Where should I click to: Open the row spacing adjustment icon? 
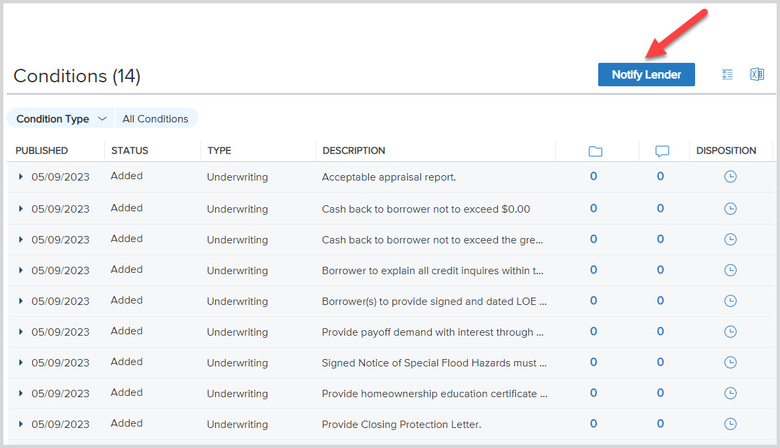[727, 74]
